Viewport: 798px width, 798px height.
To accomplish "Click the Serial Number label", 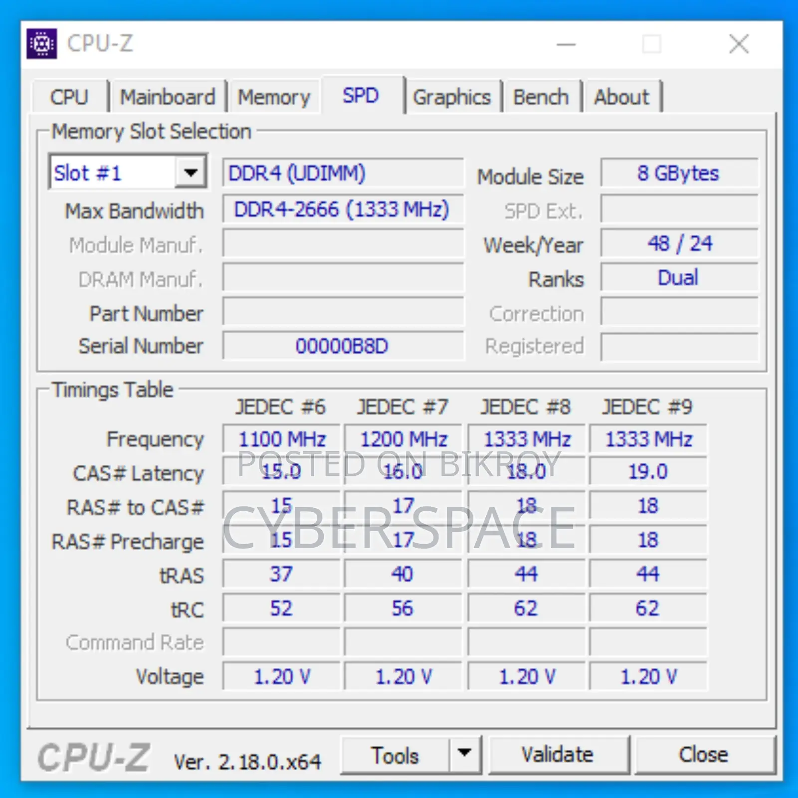I will 141,346.
